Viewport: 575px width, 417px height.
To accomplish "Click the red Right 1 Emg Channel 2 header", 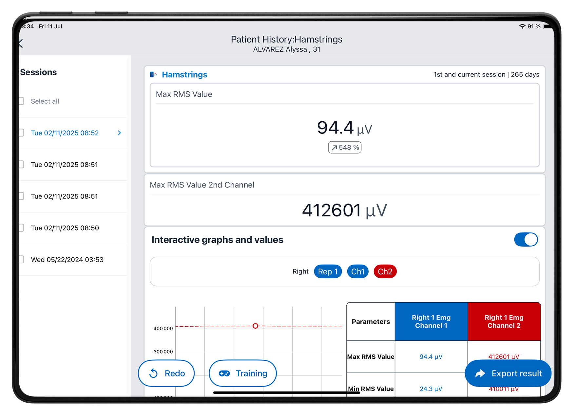I will (504, 321).
